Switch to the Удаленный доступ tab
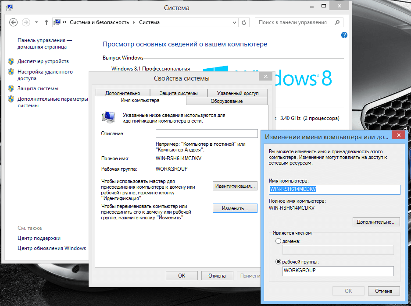 pos(237,93)
